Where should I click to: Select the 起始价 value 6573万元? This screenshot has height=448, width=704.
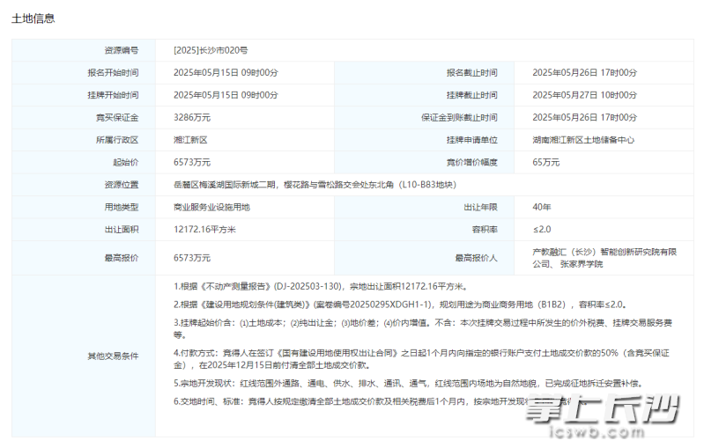point(192,162)
